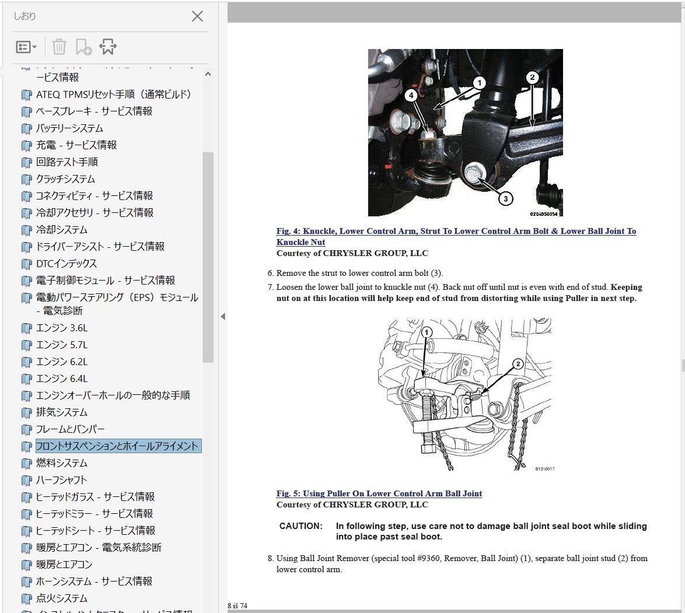Viewport: 685px width, 613px height.
Task: Click the bookmark icon beside クラッチシステム
Action: tap(26, 179)
